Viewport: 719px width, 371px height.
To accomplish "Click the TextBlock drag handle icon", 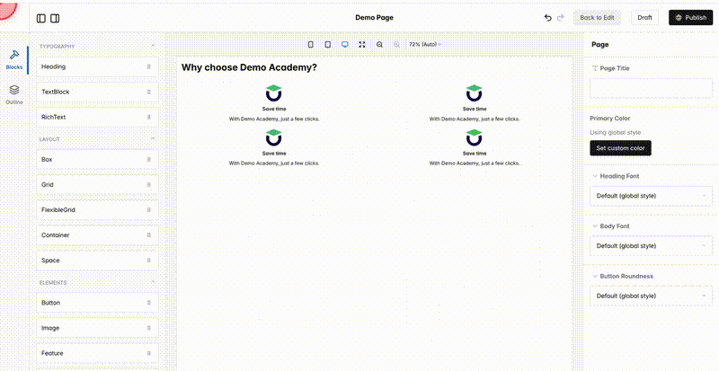I will pos(148,92).
